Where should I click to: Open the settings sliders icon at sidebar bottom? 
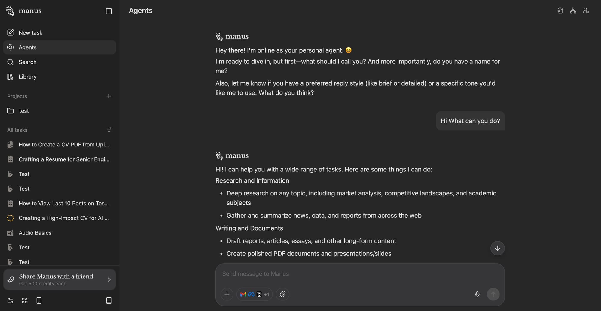point(10,300)
